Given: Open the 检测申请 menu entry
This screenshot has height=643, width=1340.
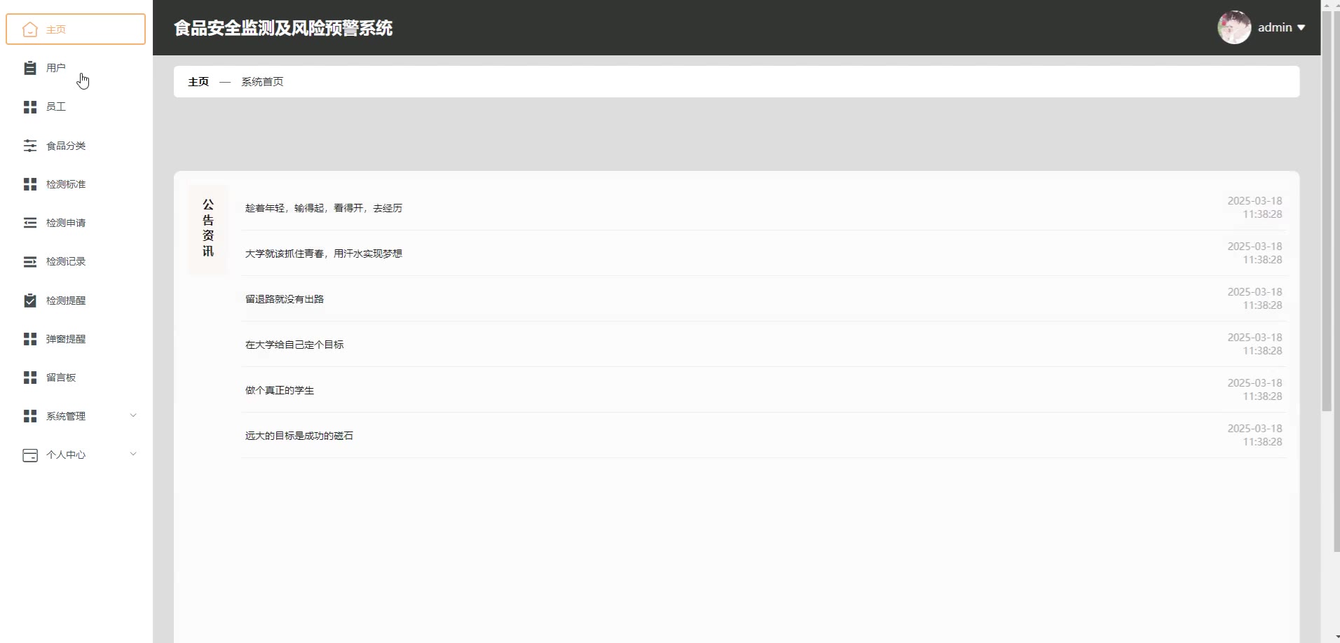Looking at the screenshot, I should coord(76,223).
